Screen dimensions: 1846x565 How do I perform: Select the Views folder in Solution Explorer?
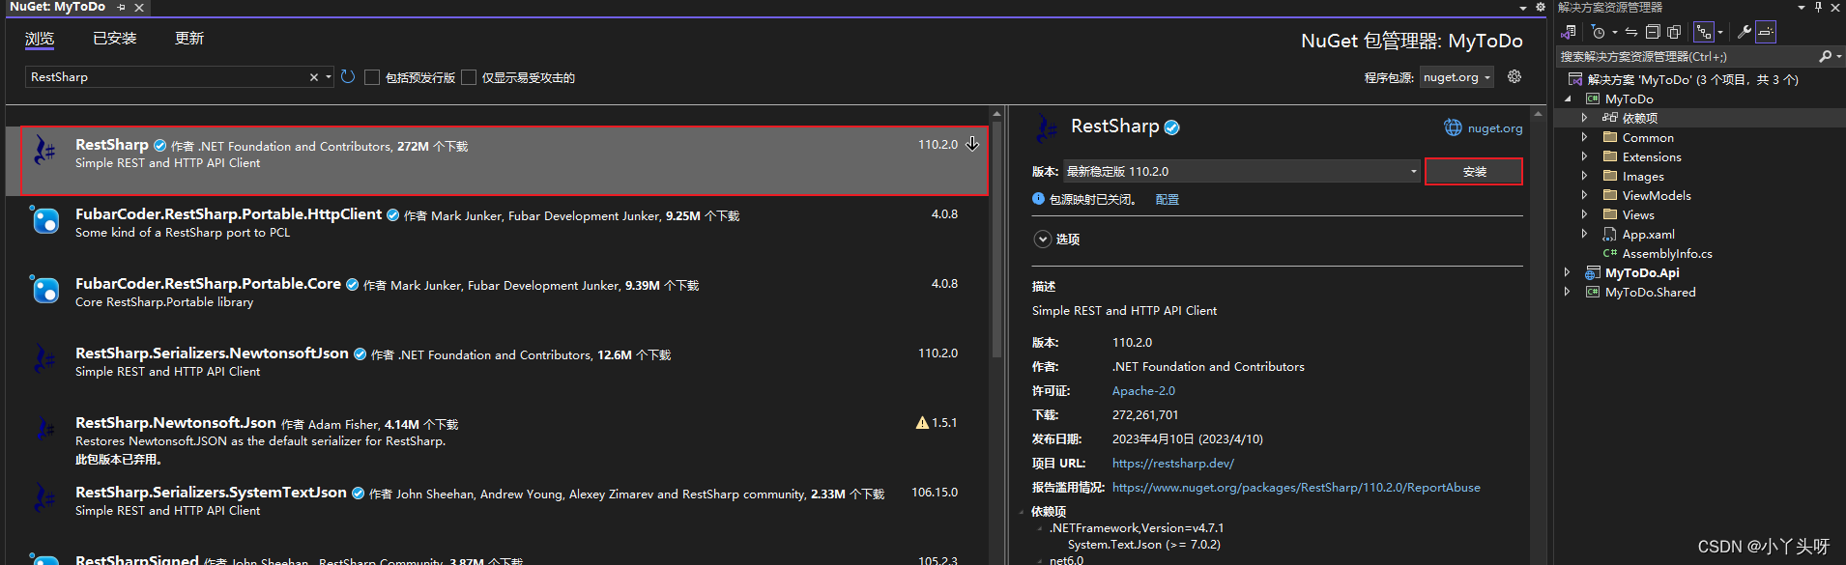(1638, 214)
